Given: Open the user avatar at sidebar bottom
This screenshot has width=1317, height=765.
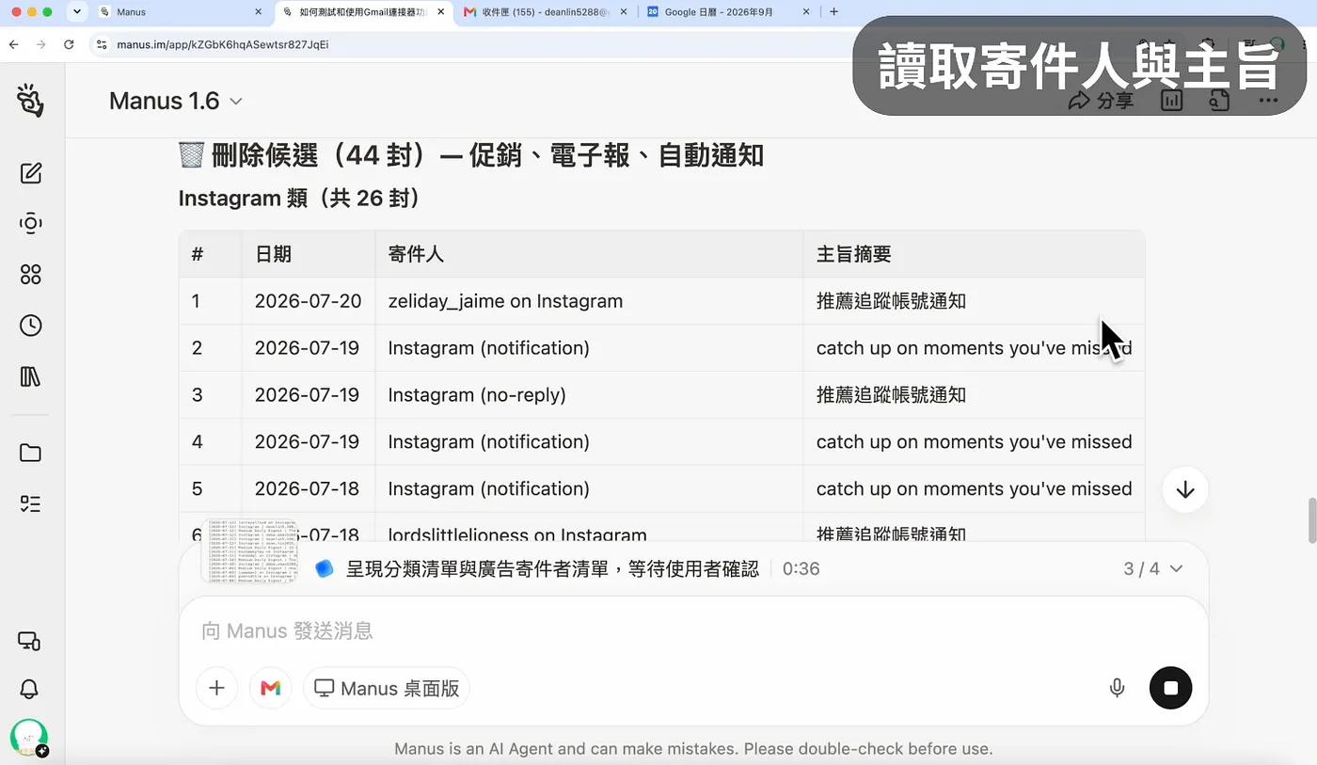Looking at the screenshot, I should click(x=29, y=738).
